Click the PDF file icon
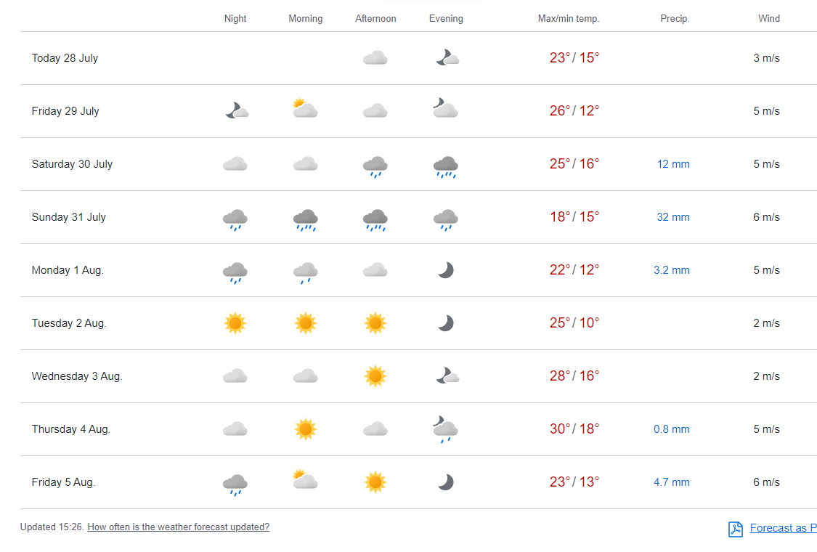Screen dimensions: 817x552 [x=735, y=529]
